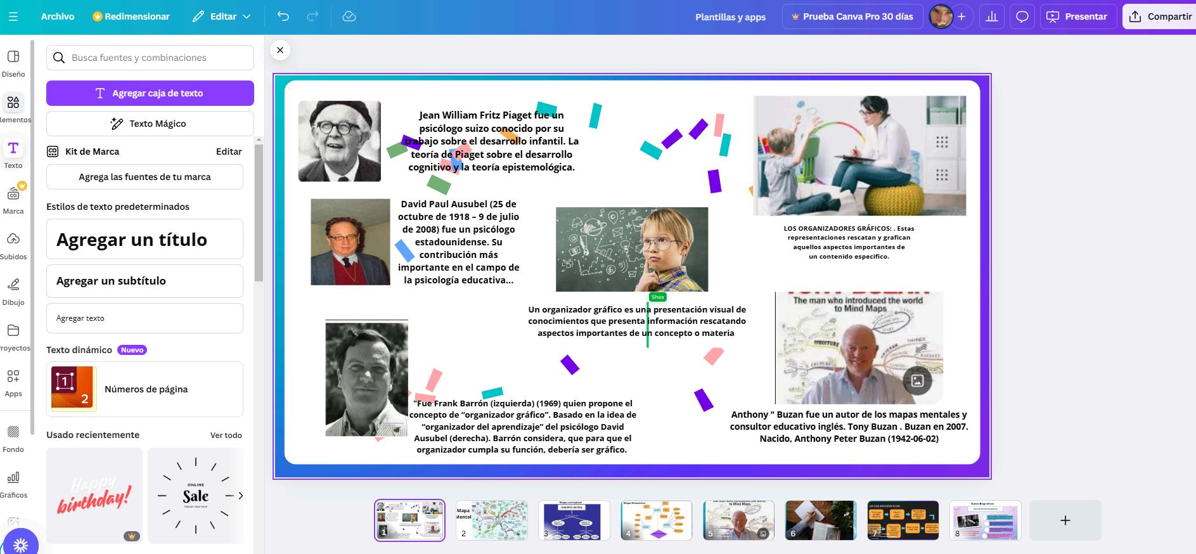Image resolution: width=1196 pixels, height=554 pixels.
Task: Open the analytics chart icon
Action: 992,16
